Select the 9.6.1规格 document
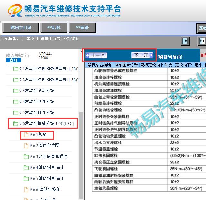 [x=35, y=134]
